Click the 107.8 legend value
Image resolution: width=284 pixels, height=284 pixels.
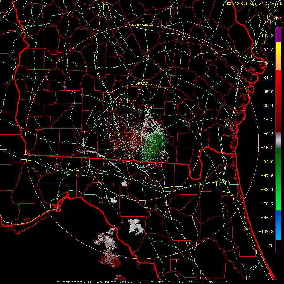(x=267, y=35)
